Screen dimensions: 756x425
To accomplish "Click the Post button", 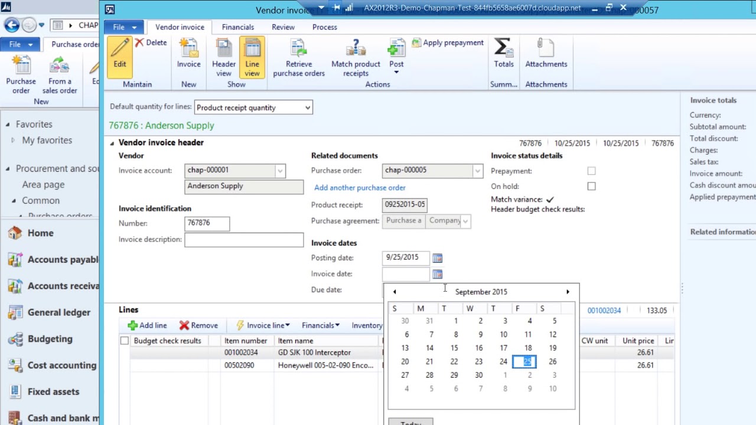I will click(x=396, y=57).
